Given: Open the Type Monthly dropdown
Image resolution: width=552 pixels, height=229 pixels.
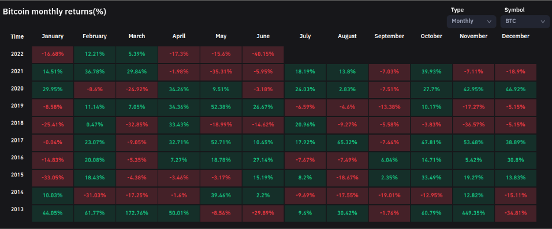Looking at the screenshot, I should point(471,21).
